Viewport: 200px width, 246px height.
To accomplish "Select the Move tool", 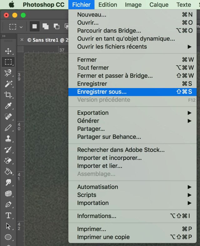I will 8,51.
